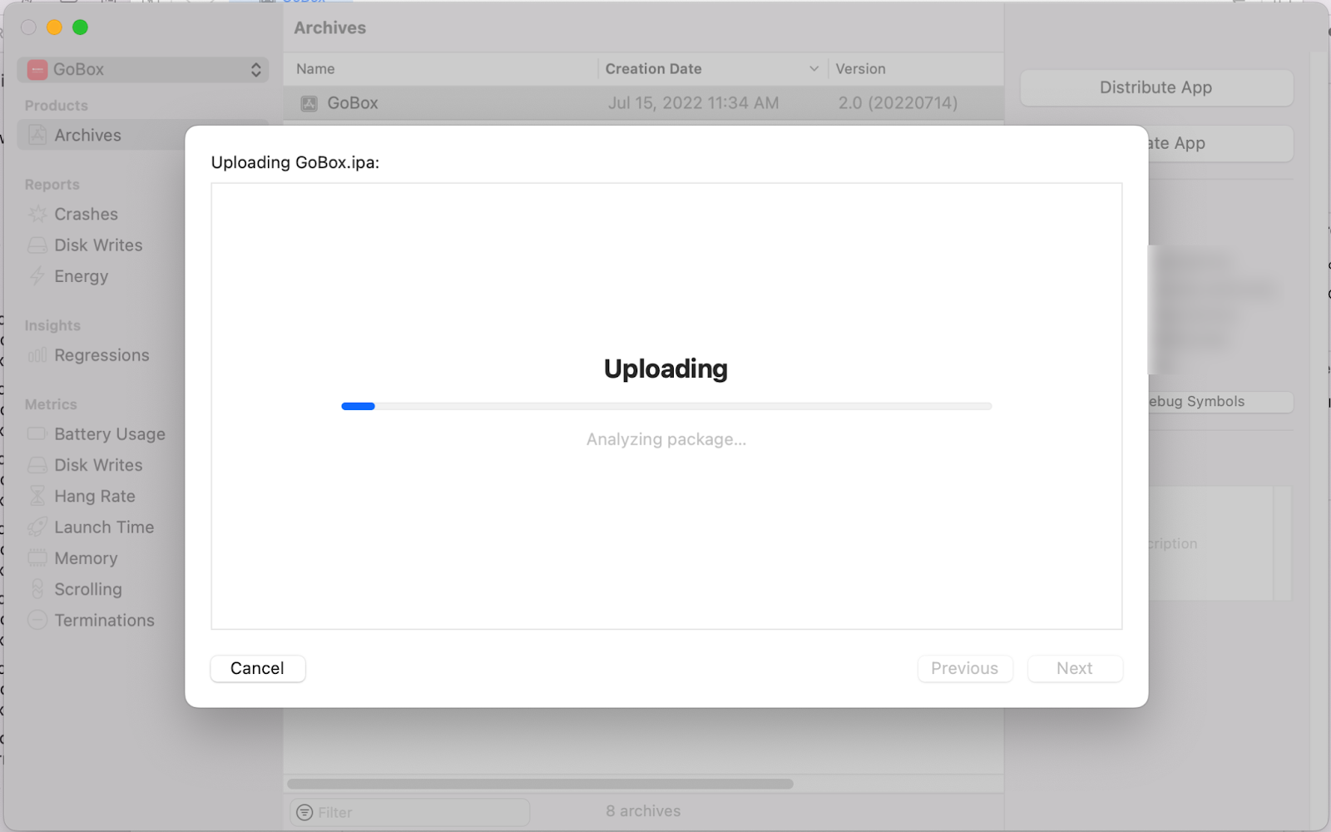Click the Next button in upload dialog

pos(1075,668)
